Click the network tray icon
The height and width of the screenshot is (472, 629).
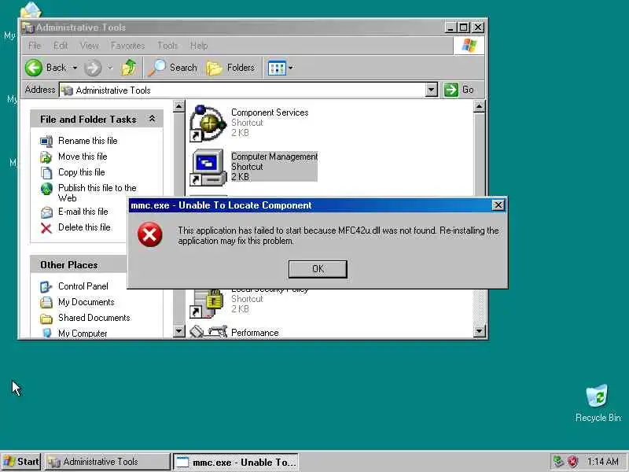pos(558,462)
